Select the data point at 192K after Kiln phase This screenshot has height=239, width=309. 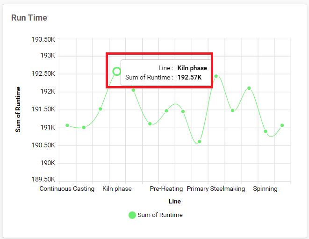(133, 90)
